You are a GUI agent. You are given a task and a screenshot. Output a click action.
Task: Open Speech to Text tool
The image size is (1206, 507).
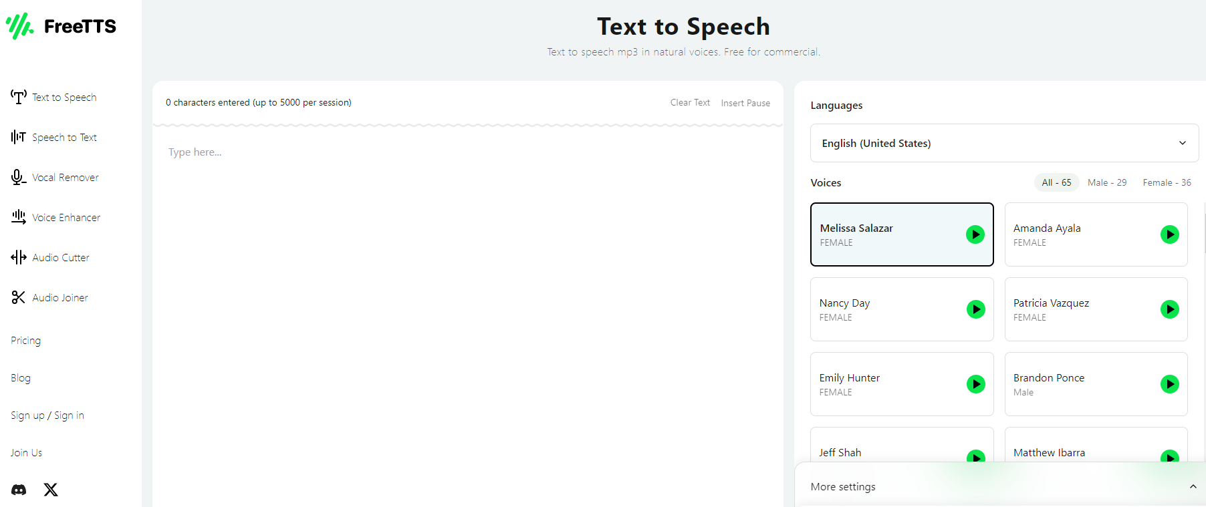coord(64,138)
